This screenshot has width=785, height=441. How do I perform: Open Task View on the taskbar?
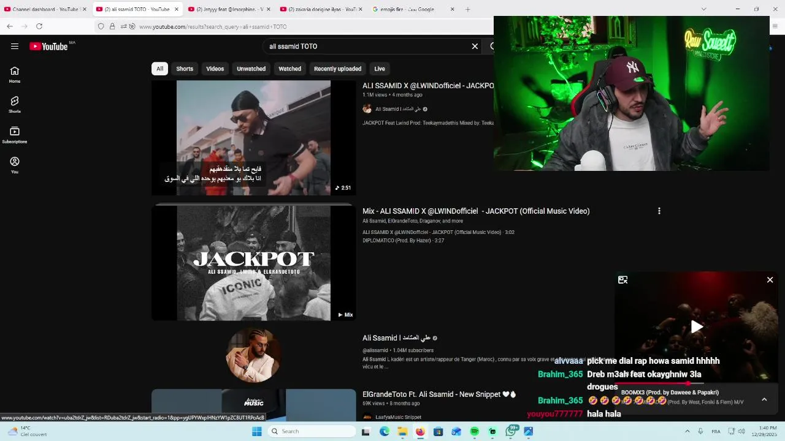366,431
